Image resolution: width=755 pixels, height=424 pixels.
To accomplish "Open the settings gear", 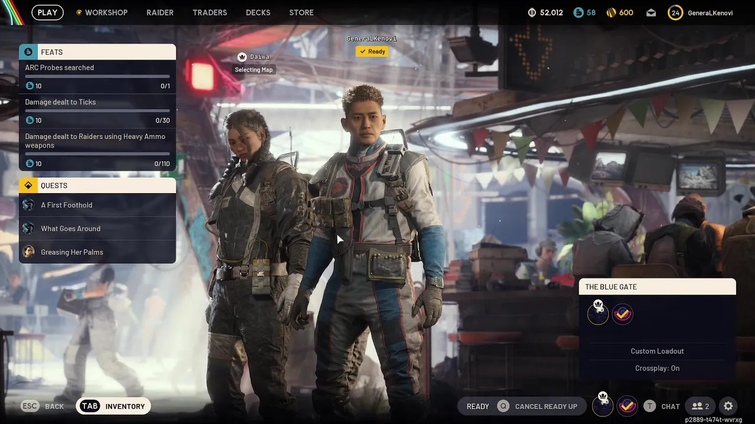I will (x=728, y=406).
